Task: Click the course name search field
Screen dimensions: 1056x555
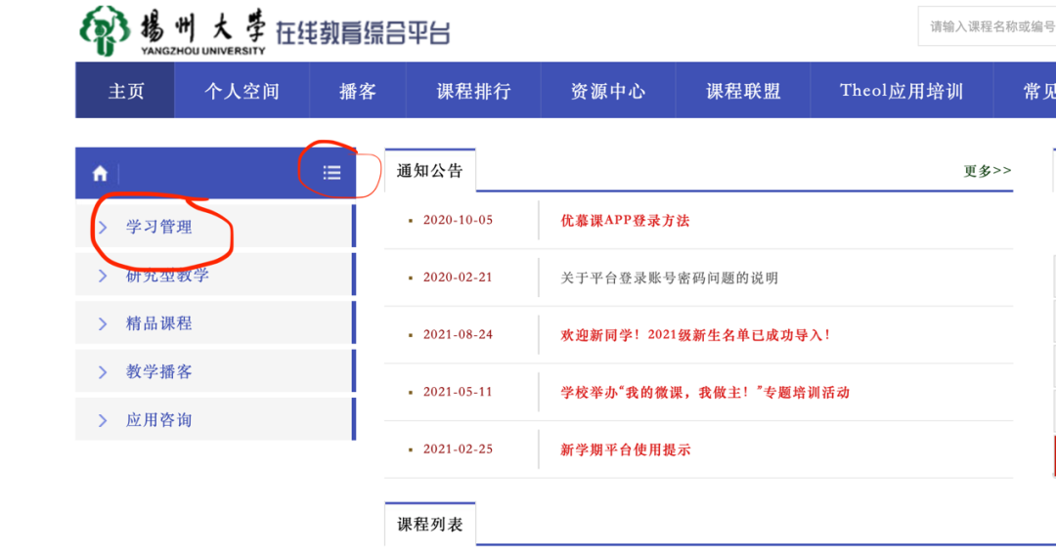Action: click(x=988, y=27)
